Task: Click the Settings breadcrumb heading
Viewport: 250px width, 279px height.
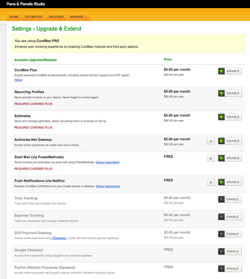Action: point(21,29)
